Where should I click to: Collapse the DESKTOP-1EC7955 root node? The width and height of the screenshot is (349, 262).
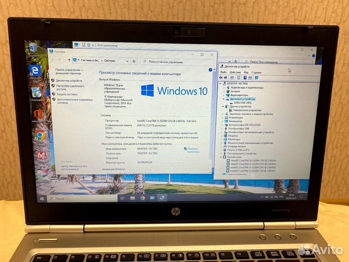click(221, 83)
